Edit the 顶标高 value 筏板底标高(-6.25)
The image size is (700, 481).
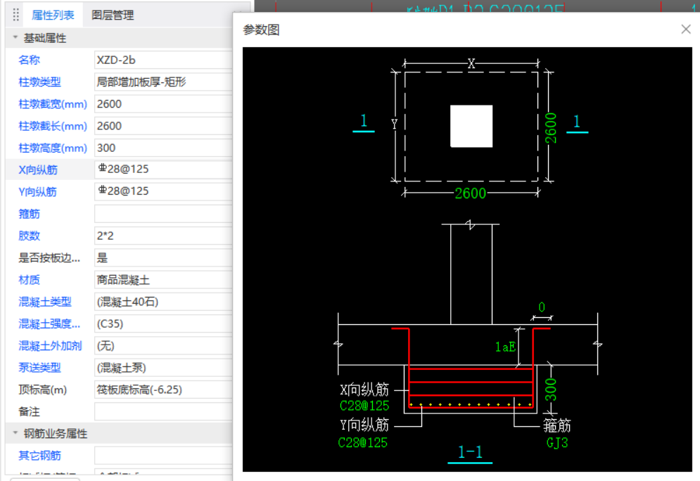click(x=163, y=390)
